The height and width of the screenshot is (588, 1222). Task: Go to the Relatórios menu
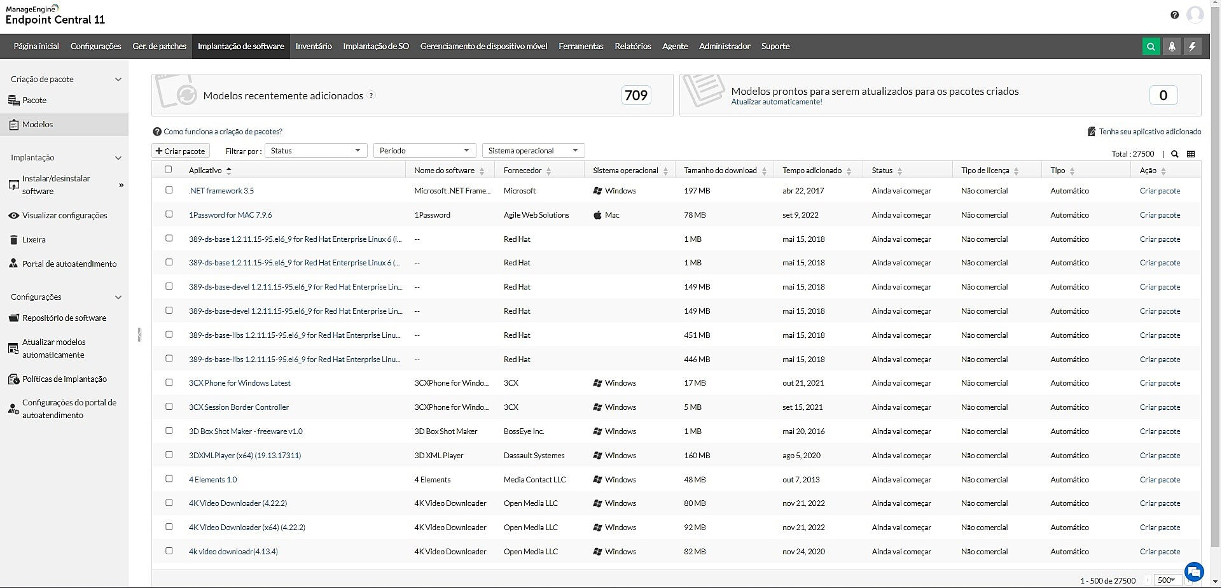(x=632, y=46)
